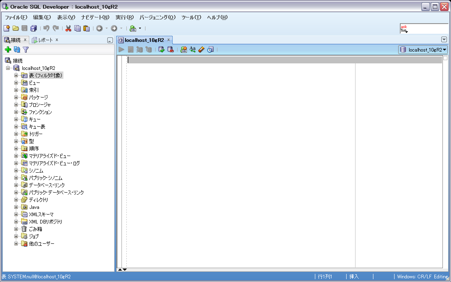The height and width of the screenshot is (282, 451).
Task: Commit changes with the database check icon
Action: [161, 50]
